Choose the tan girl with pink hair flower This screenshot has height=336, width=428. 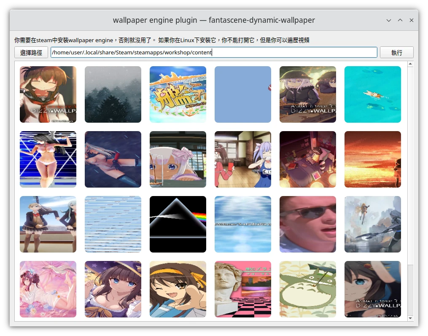pyautogui.click(x=178, y=159)
